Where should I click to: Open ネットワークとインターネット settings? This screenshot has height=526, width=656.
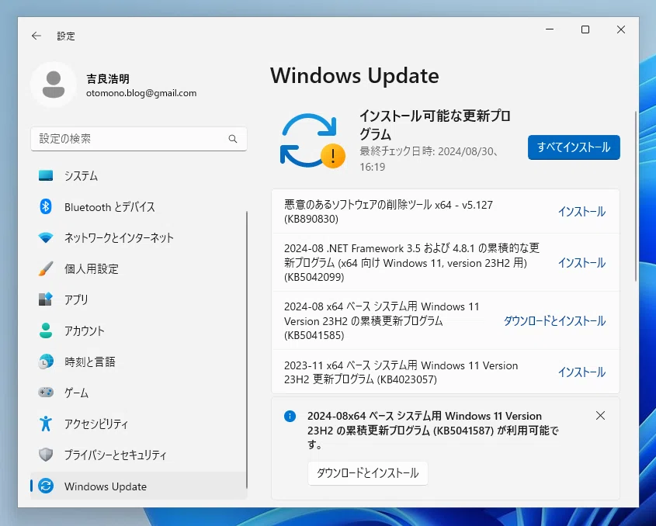coord(138,237)
